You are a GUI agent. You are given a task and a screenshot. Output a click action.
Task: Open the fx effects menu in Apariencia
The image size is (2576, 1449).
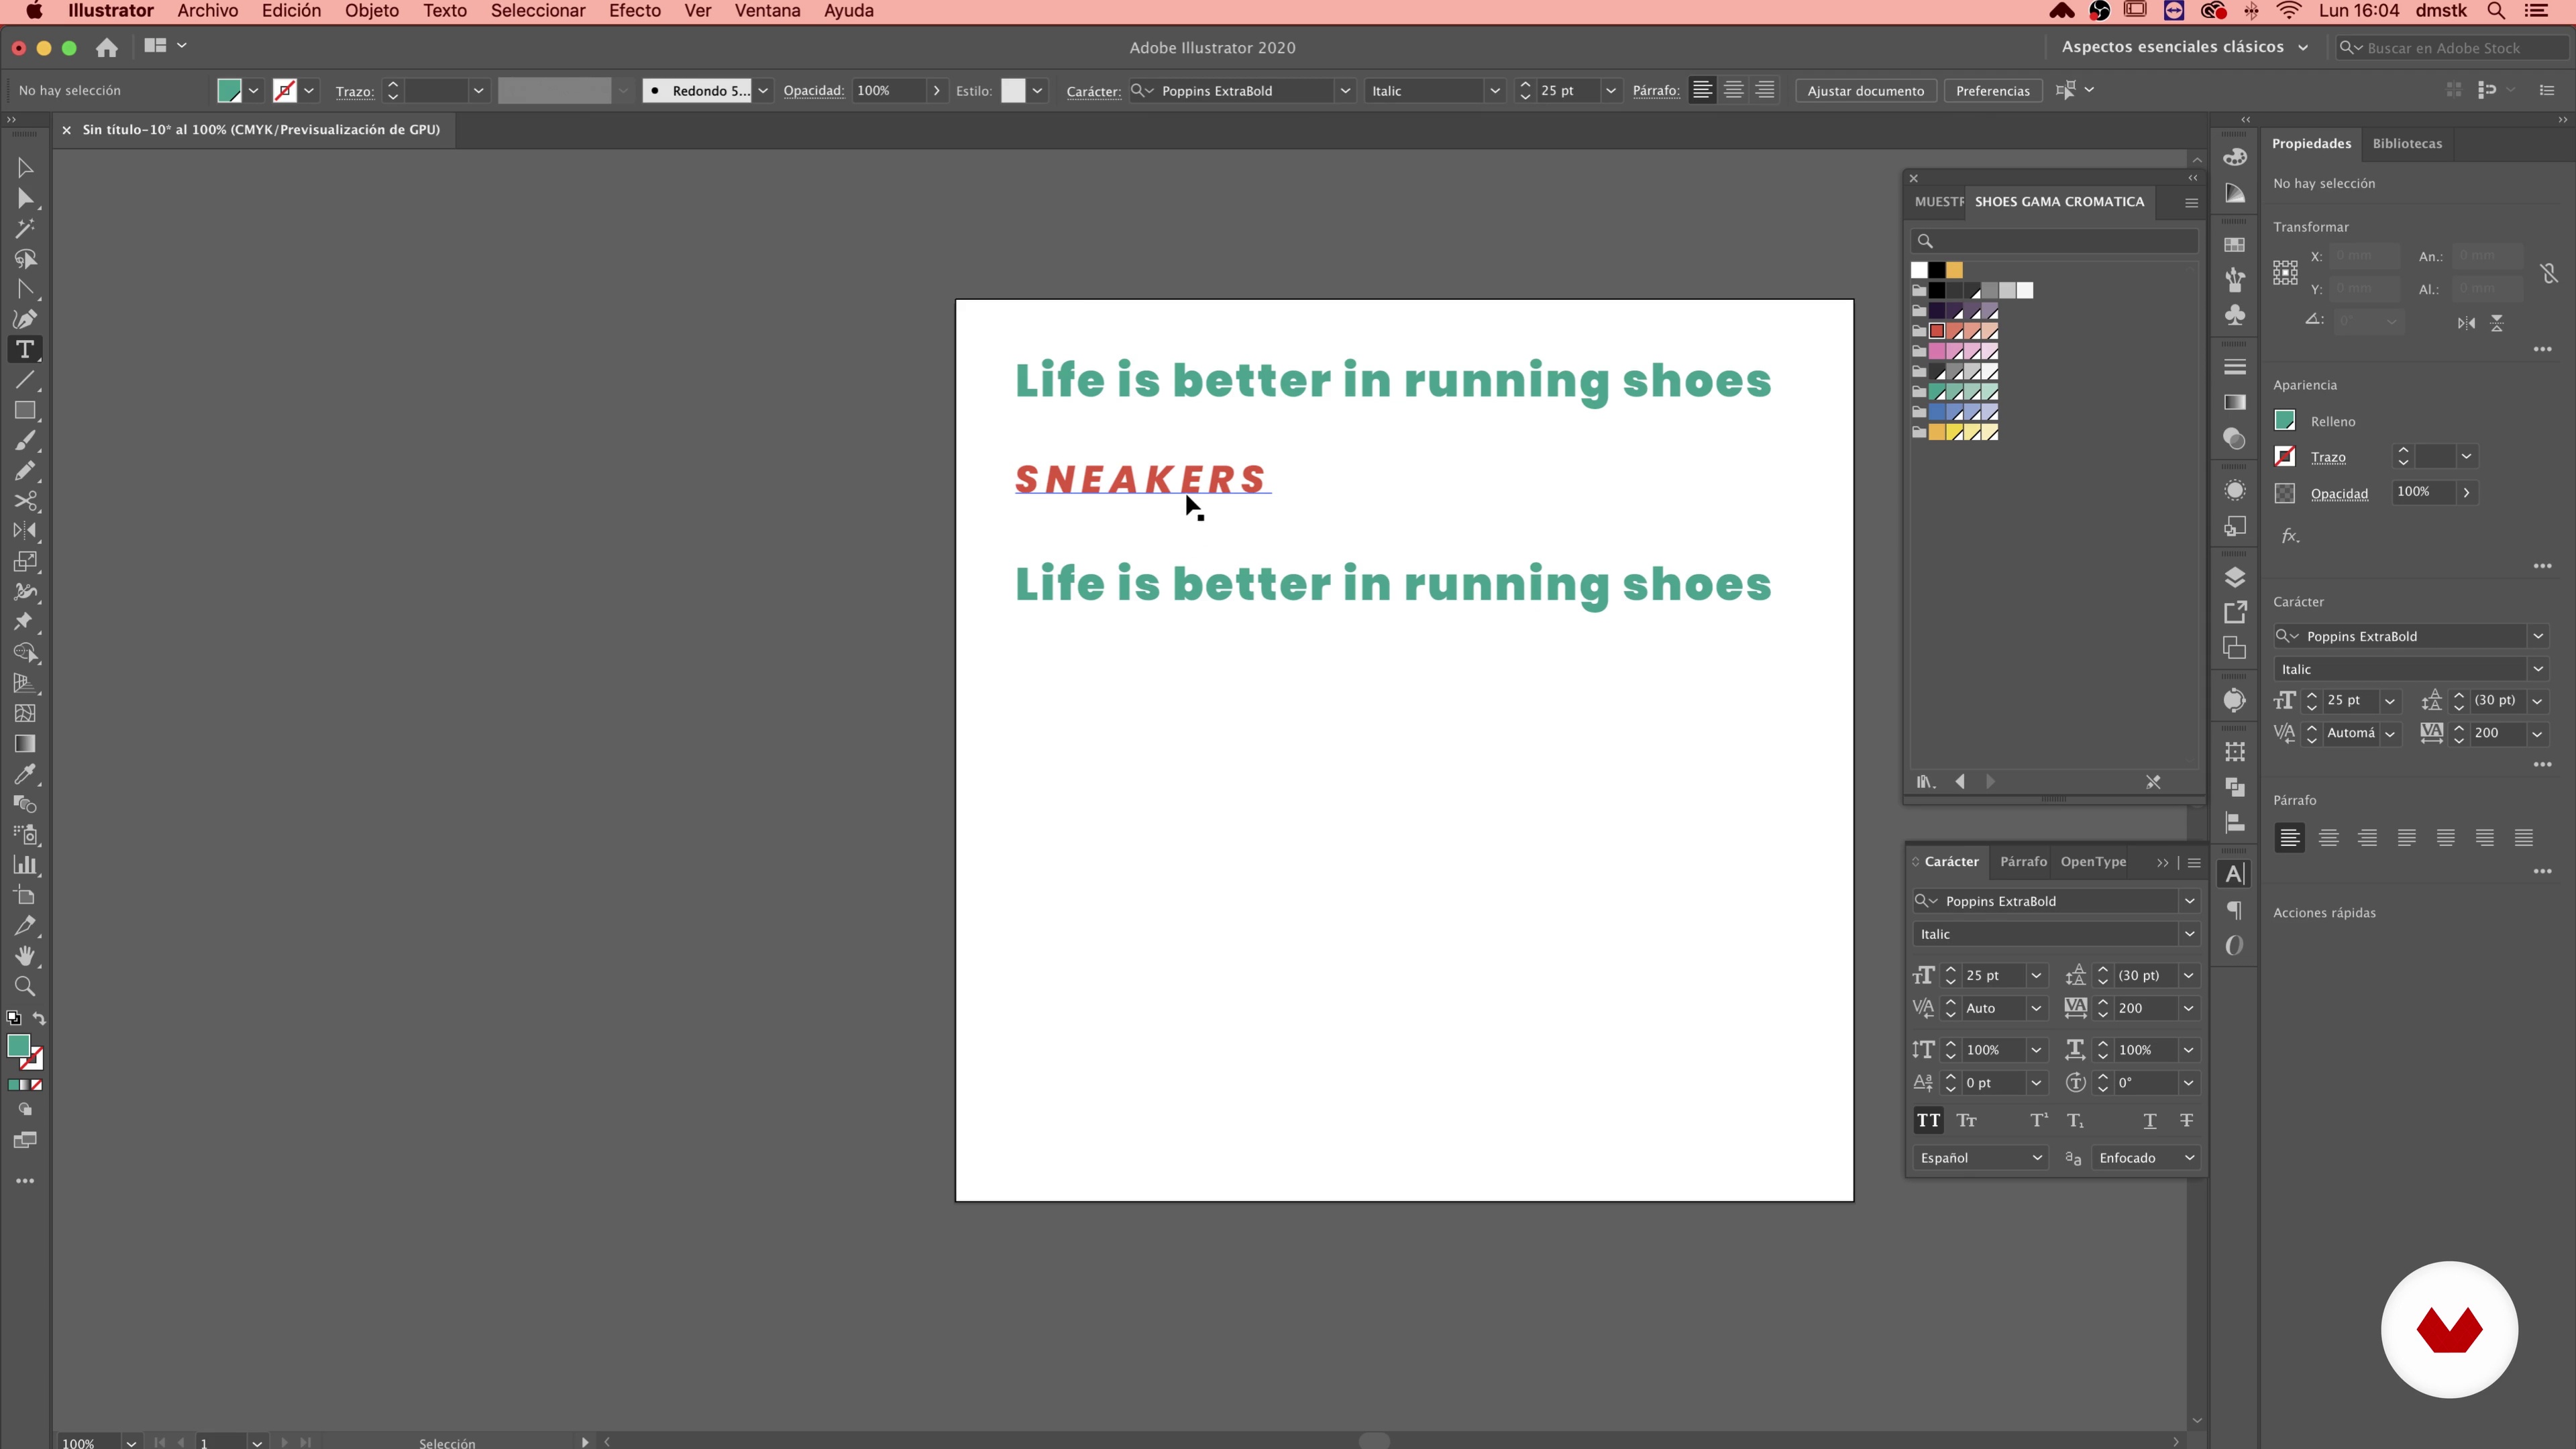(2290, 536)
